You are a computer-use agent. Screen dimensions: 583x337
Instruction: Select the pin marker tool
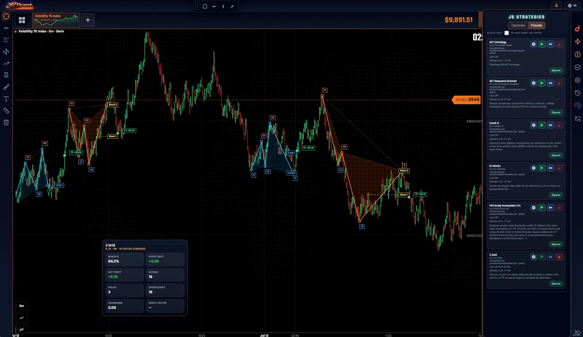[6, 75]
